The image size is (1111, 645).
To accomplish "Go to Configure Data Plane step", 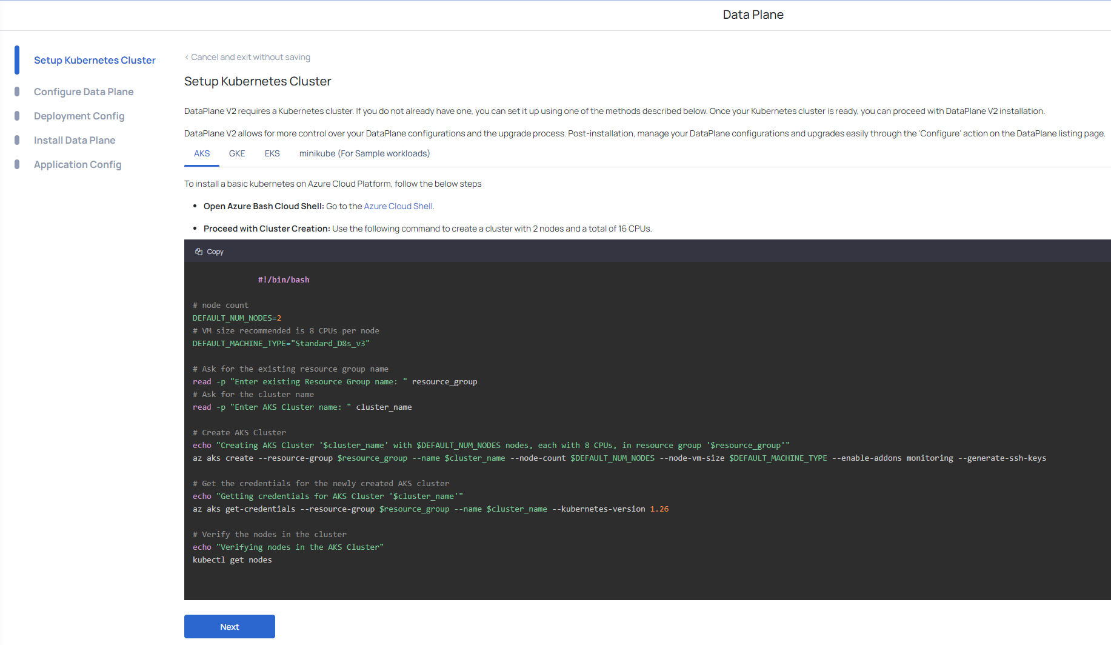I will click(x=84, y=92).
